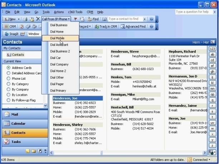
Task: Open the c360 Tools menu
Action: [75, 12]
